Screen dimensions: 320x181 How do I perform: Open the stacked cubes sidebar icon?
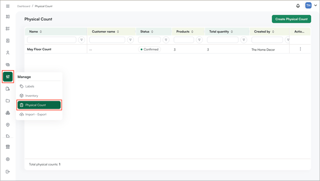pyautogui.click(x=8, y=113)
